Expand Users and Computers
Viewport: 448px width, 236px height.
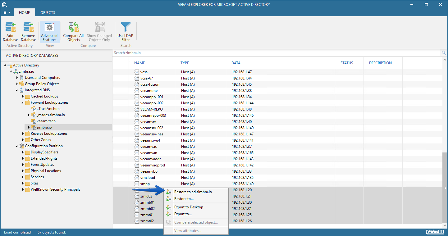(x=17, y=78)
